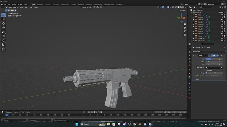Select the Cursor tool in toolbar
The height and width of the screenshot is (127, 227).
click(x=3, y=19)
